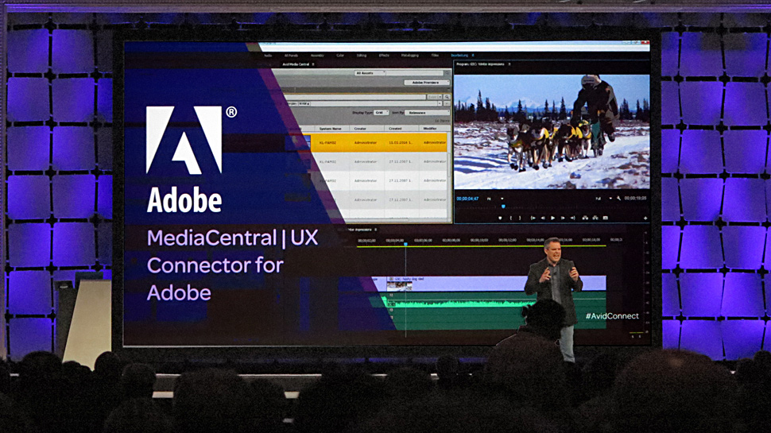Switch to the Assembly workspace

pyautogui.click(x=317, y=56)
